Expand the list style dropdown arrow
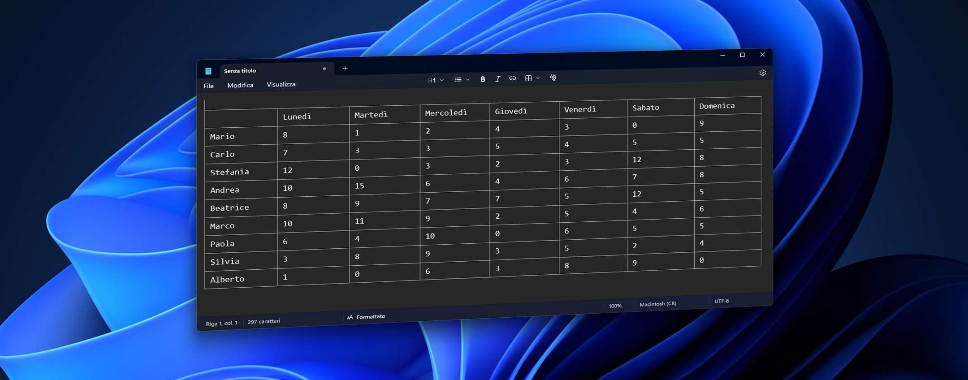 [468, 79]
